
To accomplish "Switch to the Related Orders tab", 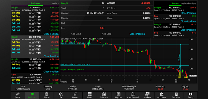I will tap(188, 4).
